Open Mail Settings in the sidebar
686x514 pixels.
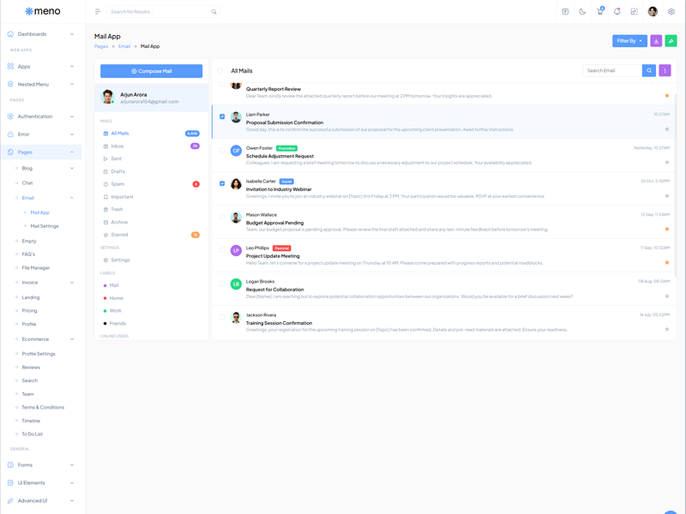(45, 226)
